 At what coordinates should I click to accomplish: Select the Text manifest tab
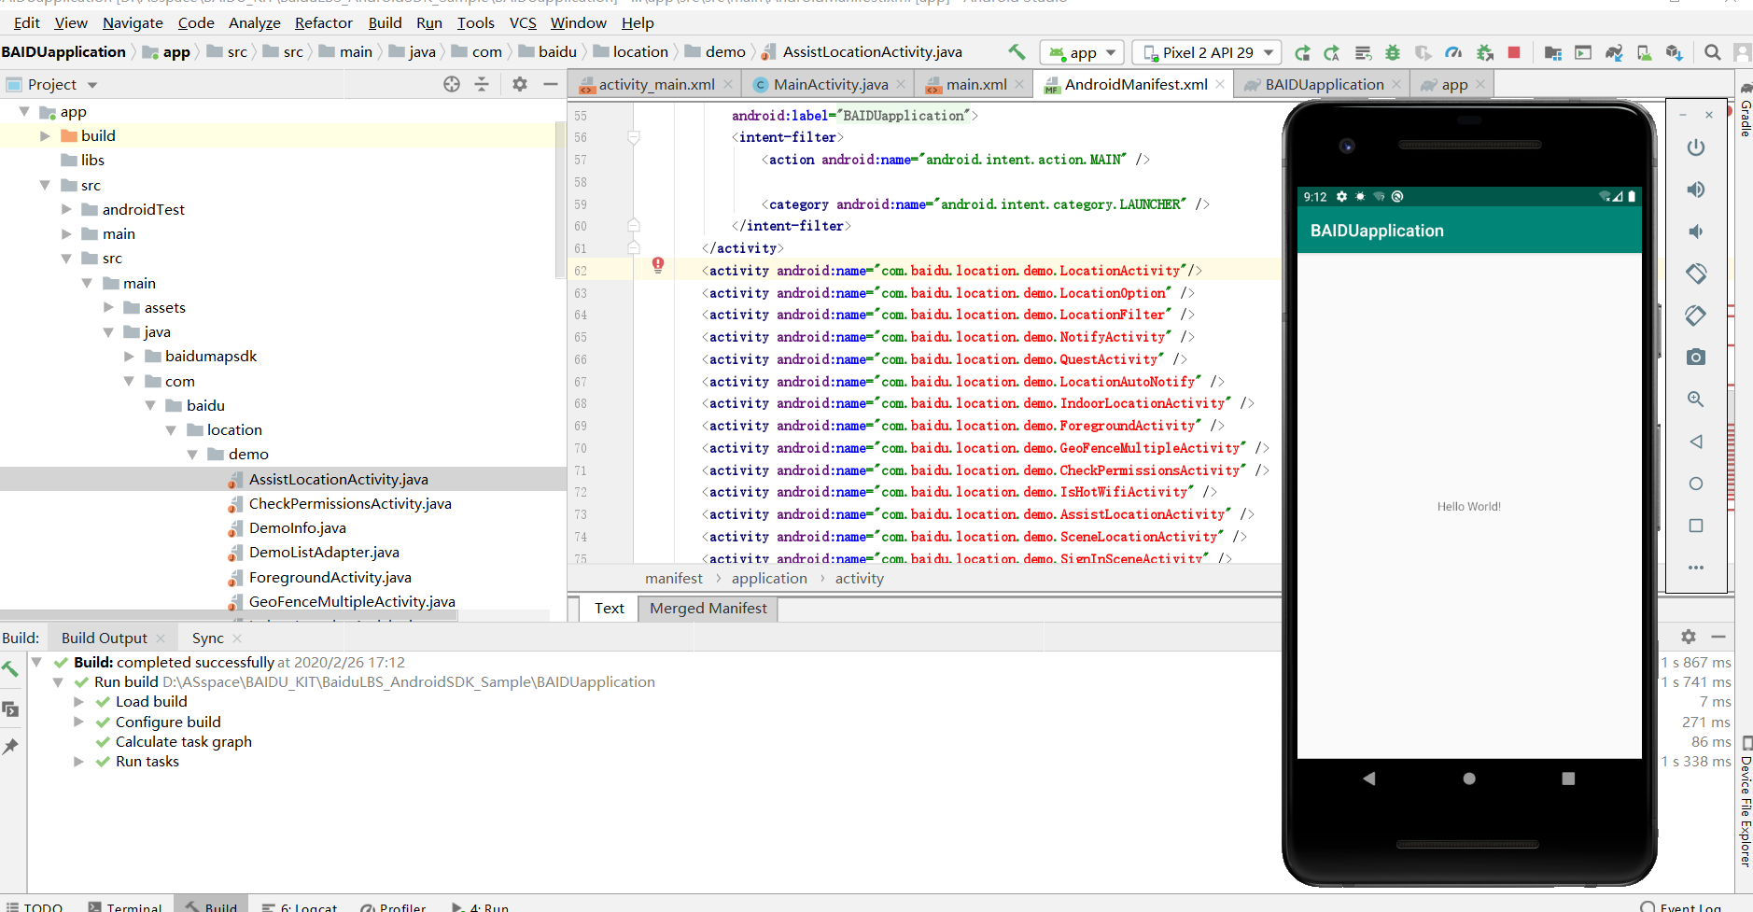pos(609,609)
